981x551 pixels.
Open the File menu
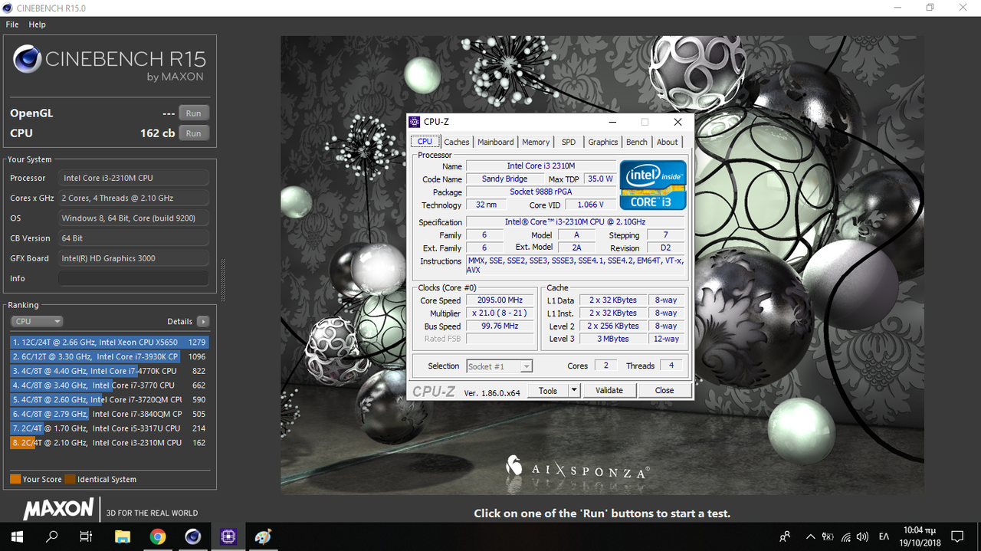[x=12, y=25]
